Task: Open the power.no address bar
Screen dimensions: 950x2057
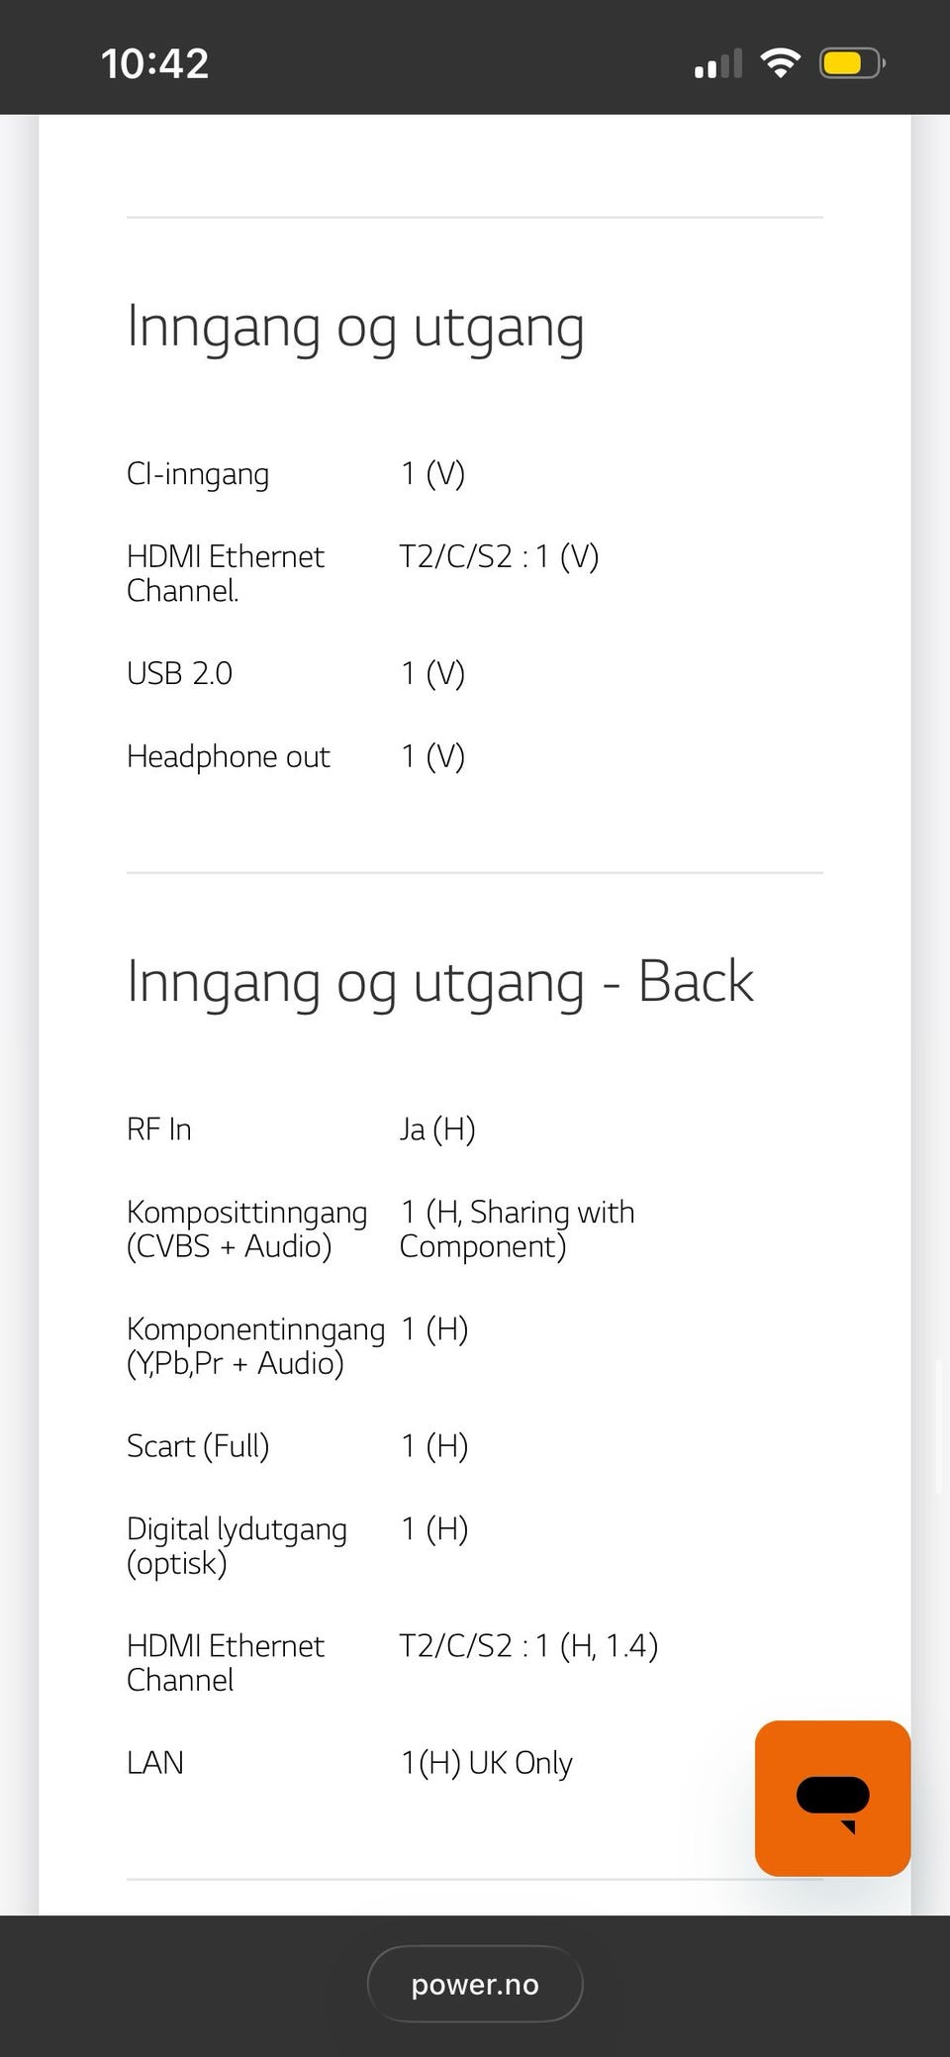Action: (x=475, y=1984)
